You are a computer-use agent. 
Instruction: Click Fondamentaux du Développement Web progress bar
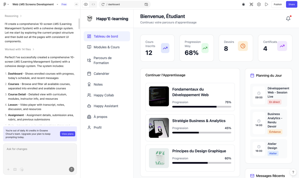pyautogui.click(x=201, y=107)
